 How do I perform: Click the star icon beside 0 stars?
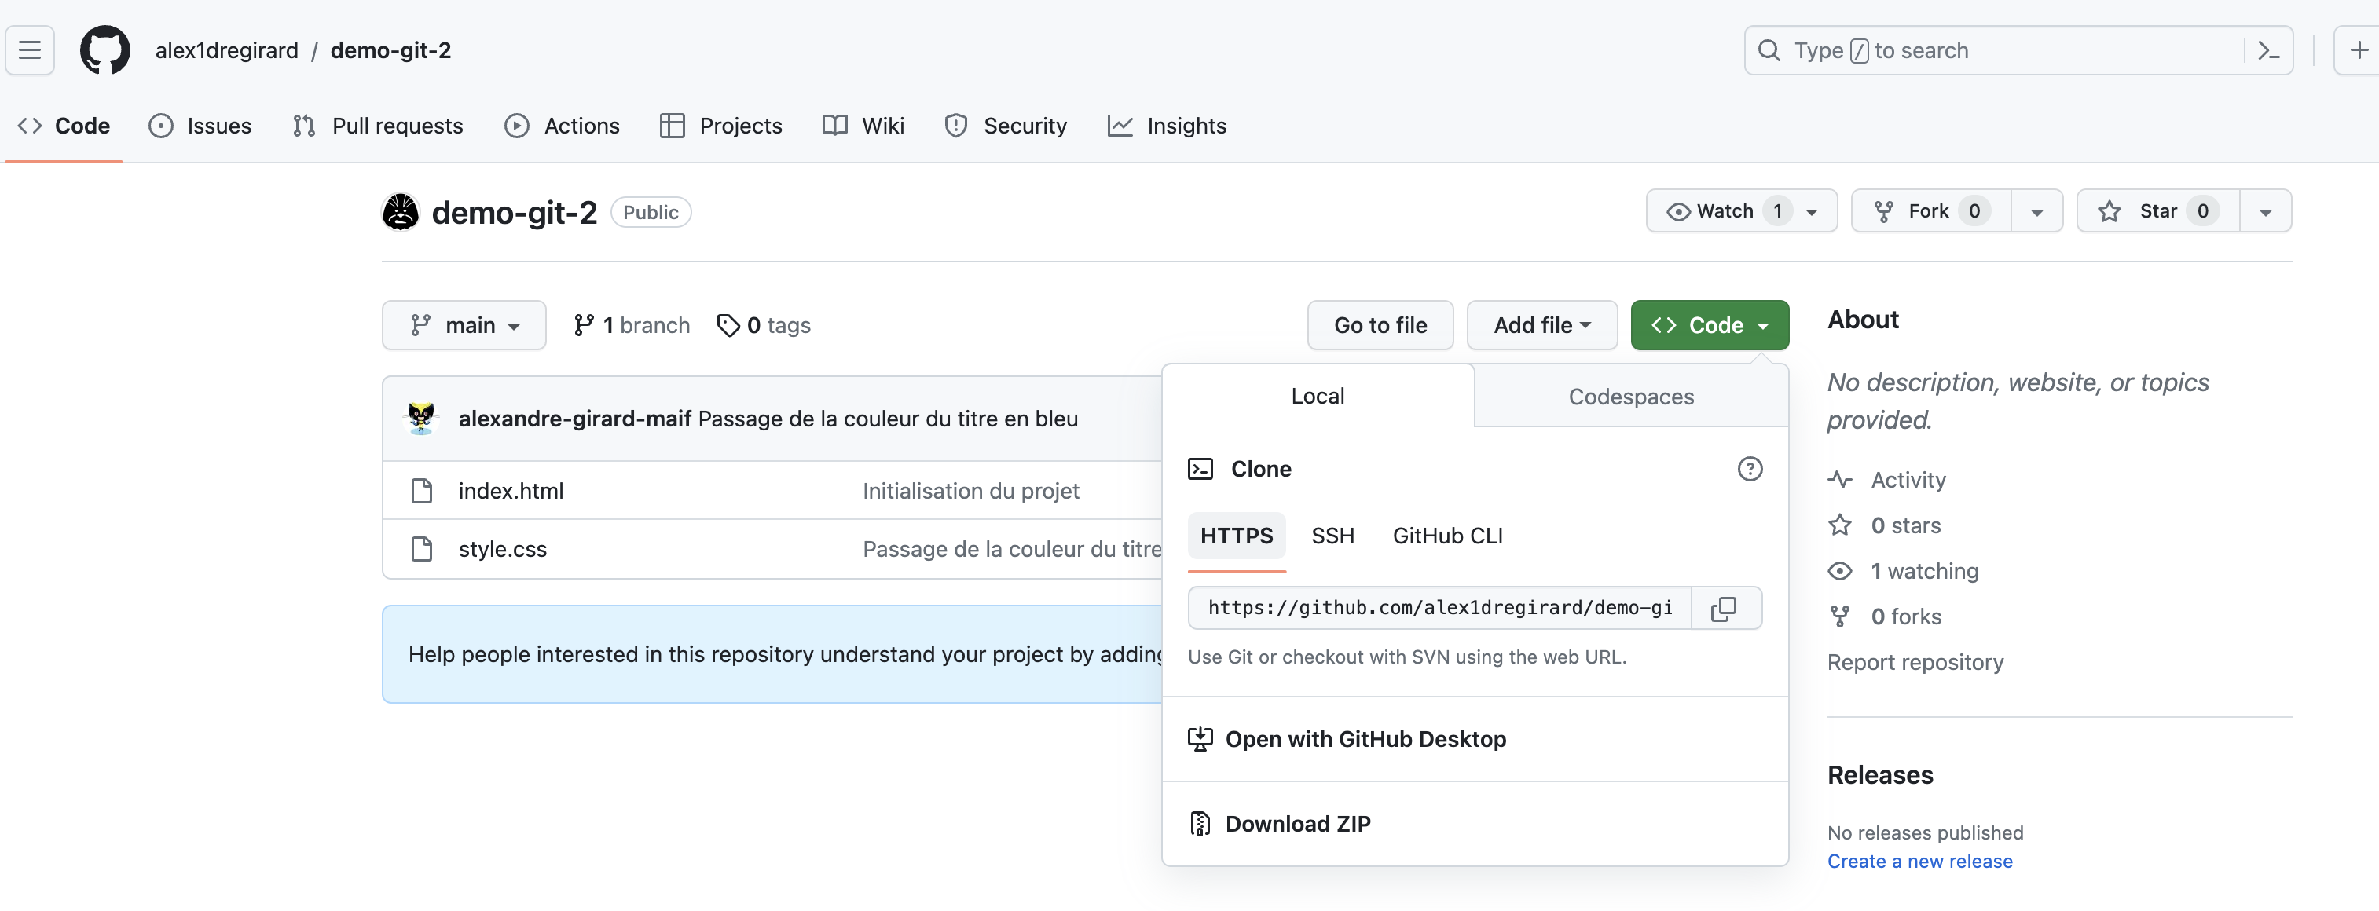click(x=1840, y=525)
